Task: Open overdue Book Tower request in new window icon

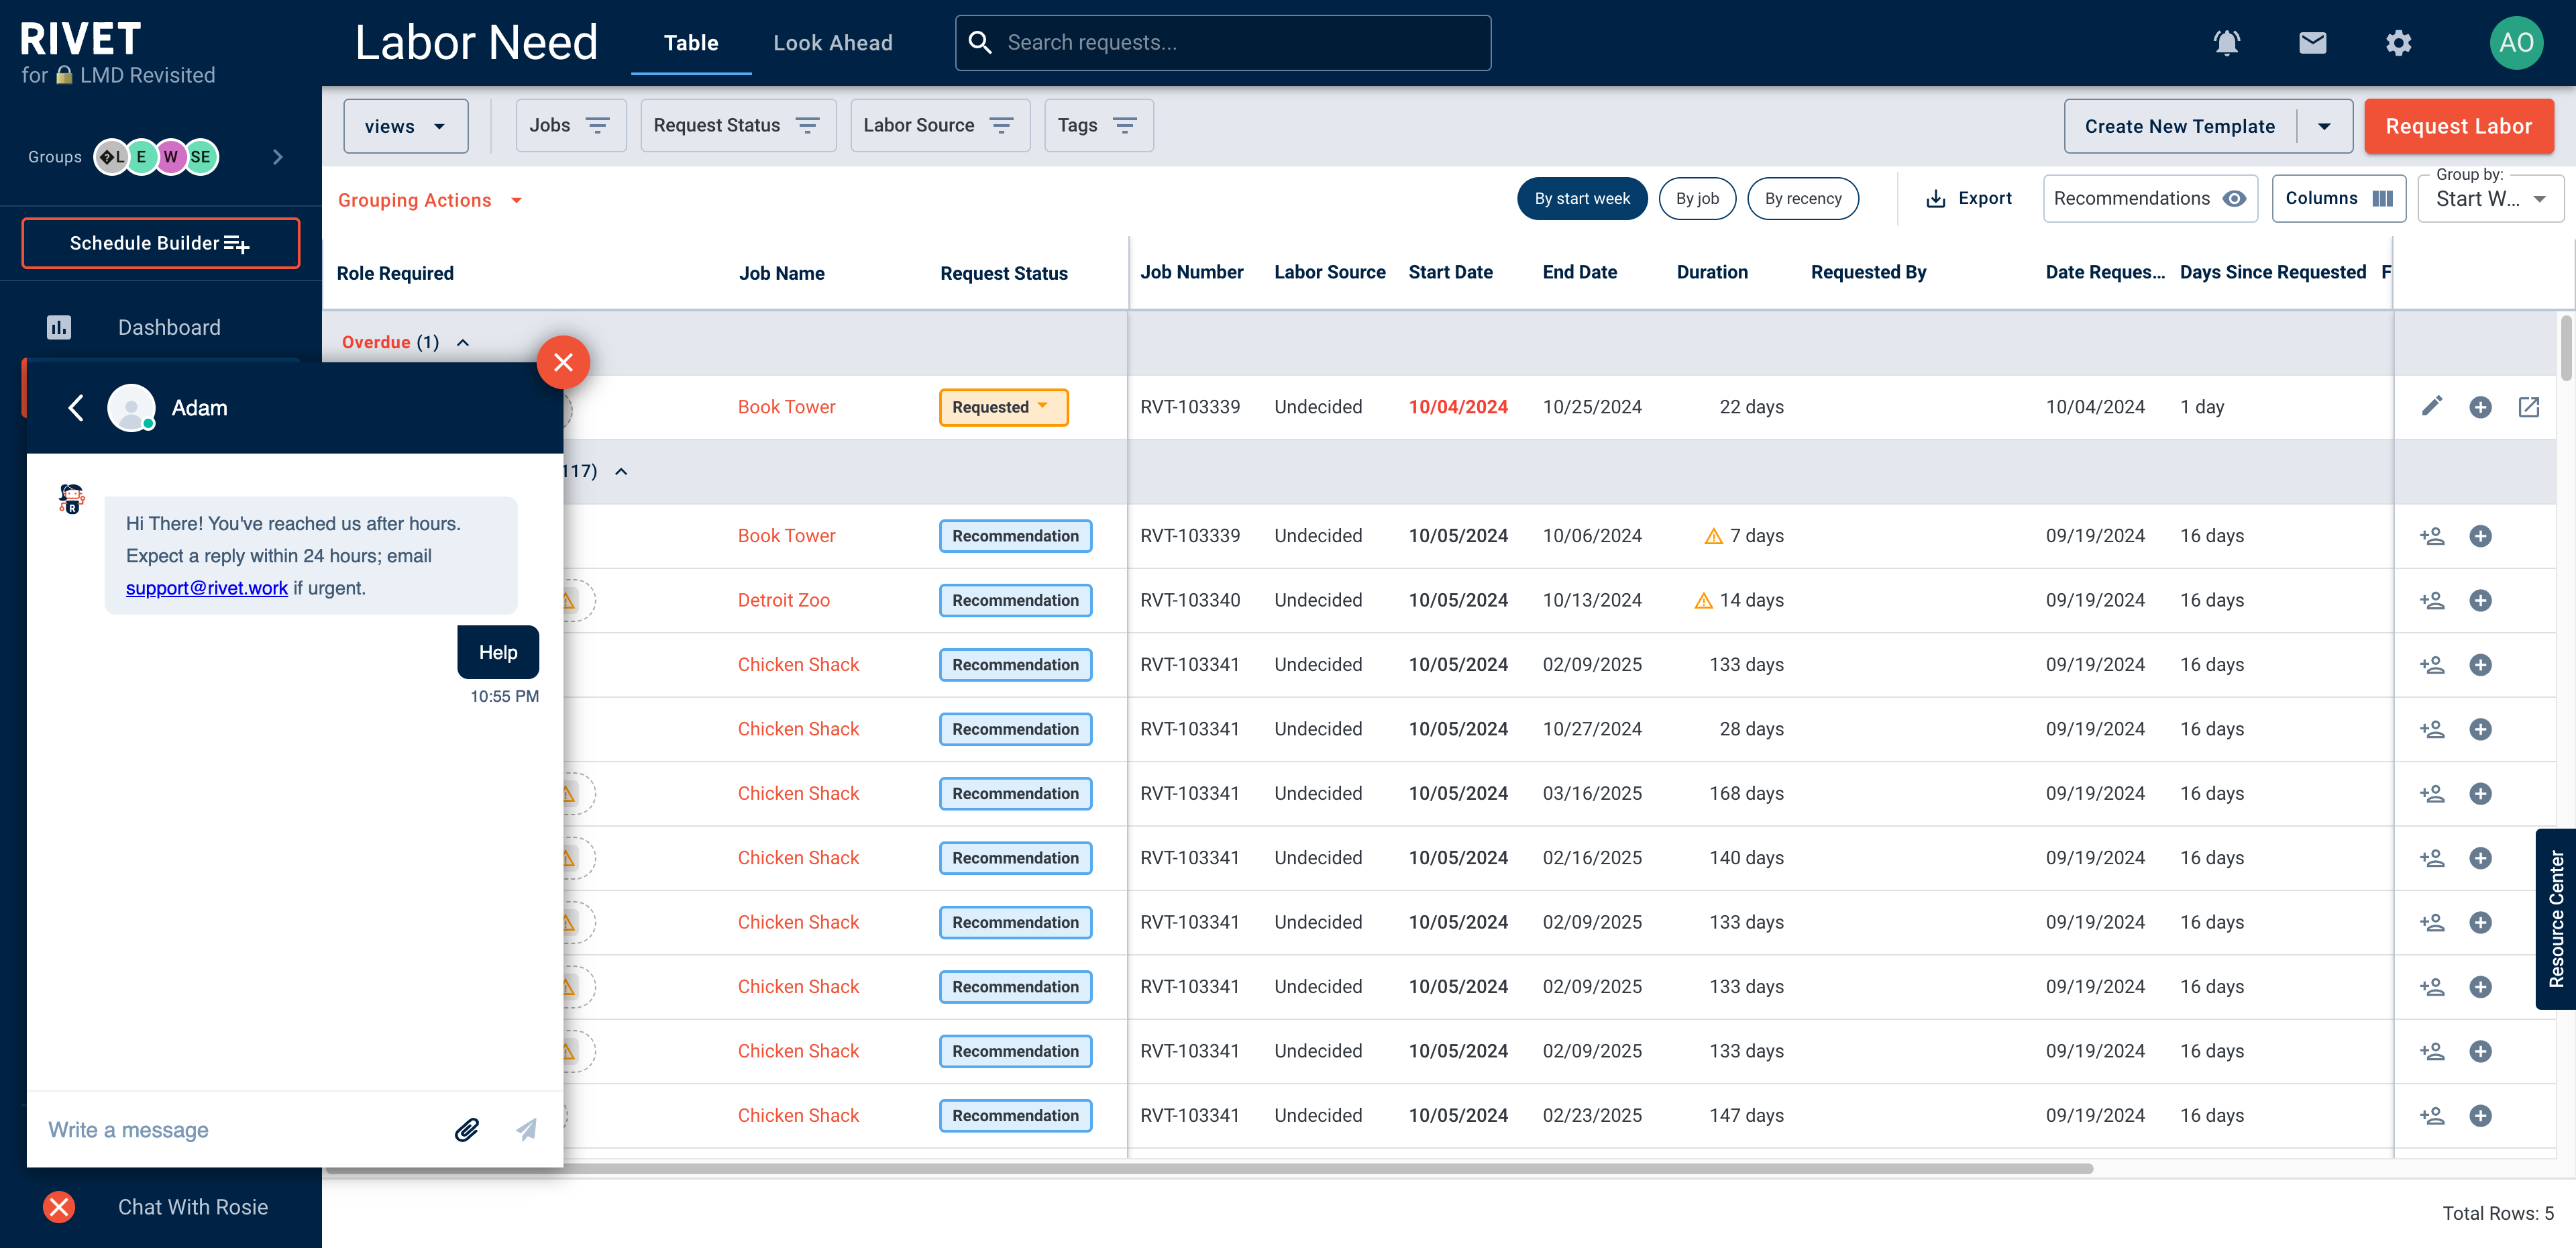Action: (2528, 407)
